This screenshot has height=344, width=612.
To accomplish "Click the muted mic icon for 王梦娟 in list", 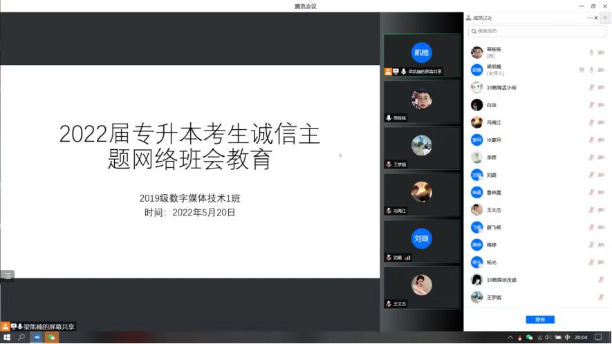I will pyautogui.click(x=600, y=298).
